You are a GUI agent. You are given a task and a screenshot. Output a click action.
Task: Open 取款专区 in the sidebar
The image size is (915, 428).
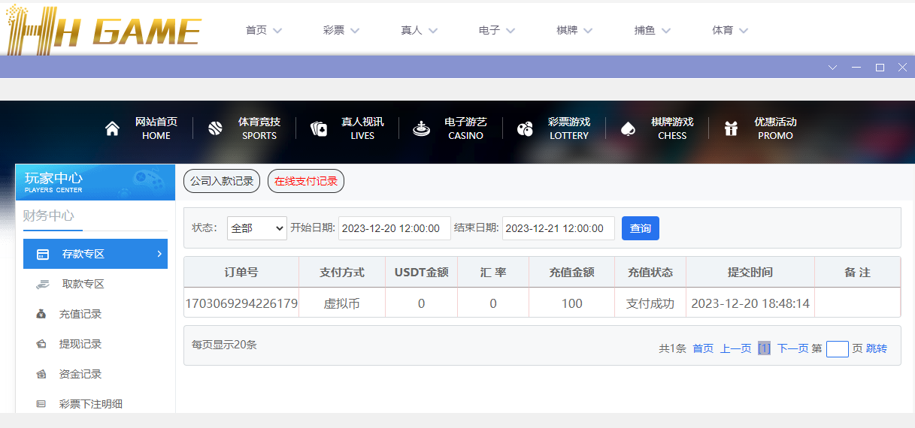point(83,284)
